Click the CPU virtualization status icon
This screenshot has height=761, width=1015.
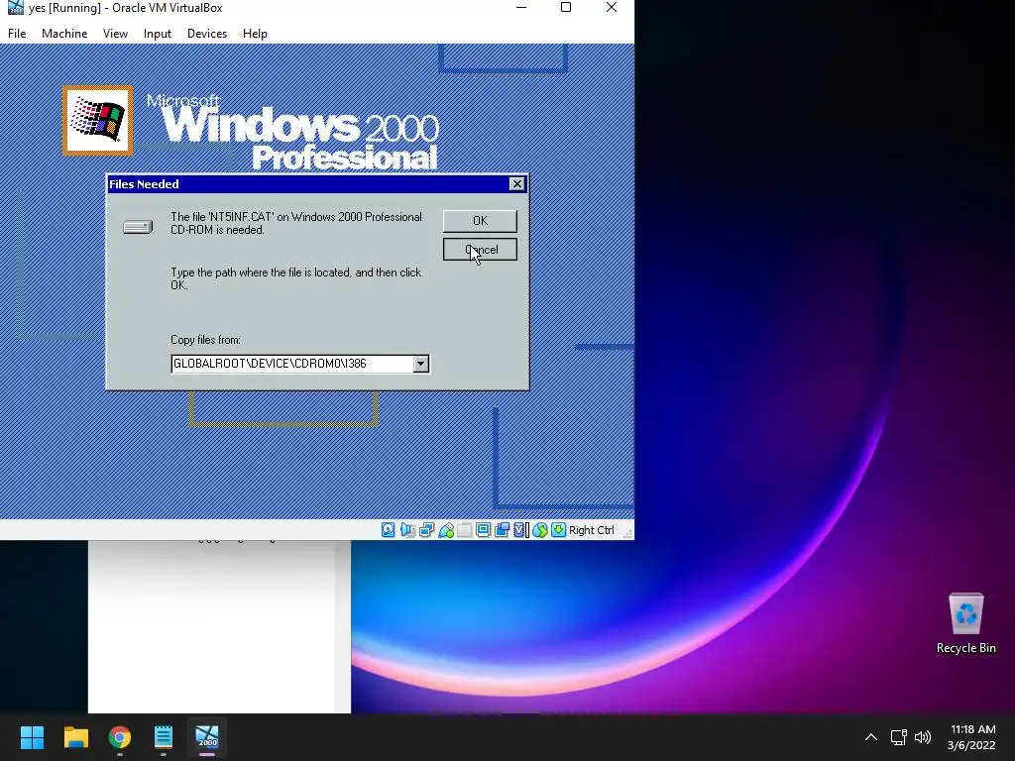[x=521, y=530]
